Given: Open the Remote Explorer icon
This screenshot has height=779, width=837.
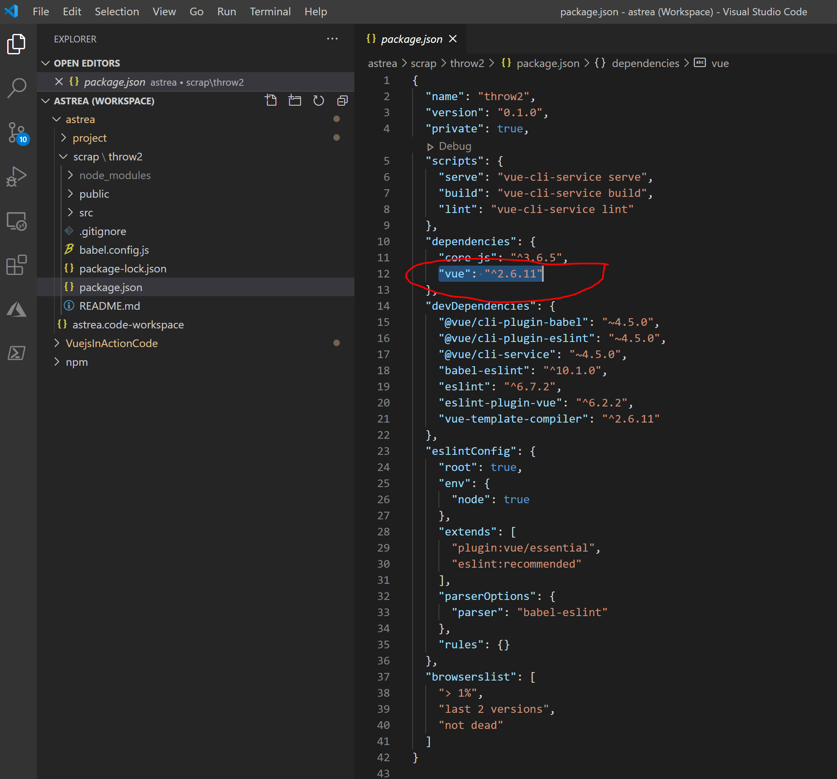Looking at the screenshot, I should [x=17, y=221].
